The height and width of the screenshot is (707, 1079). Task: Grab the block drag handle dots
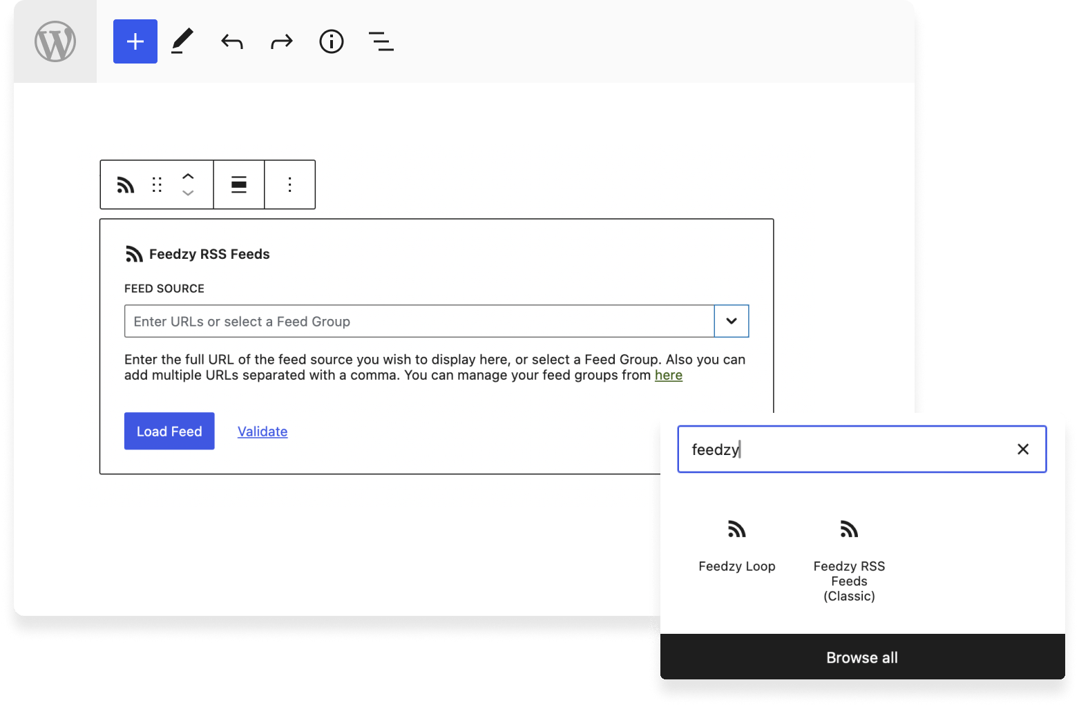click(157, 184)
